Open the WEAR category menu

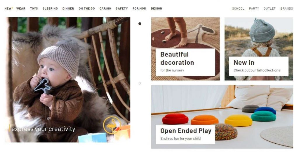[x=21, y=8]
